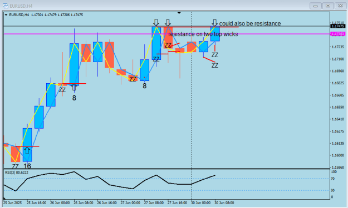
Task: Click the 'could also be resistance' text label
Action: point(250,23)
